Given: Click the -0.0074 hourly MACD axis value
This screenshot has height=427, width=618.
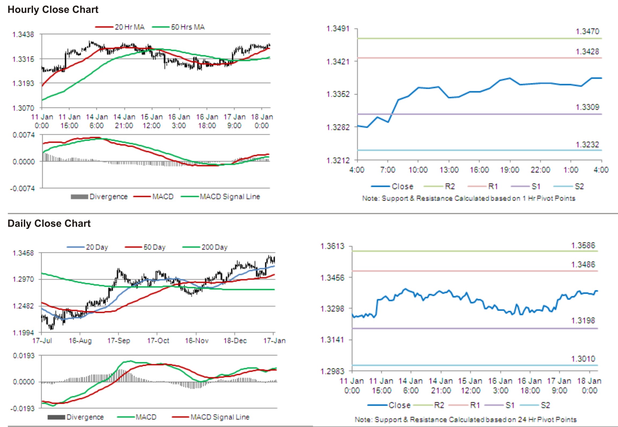Looking at the screenshot, I should (x=23, y=189).
